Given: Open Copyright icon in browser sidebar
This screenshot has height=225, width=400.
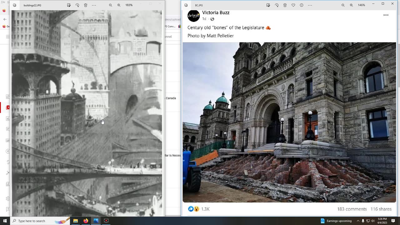Looking at the screenshot, I should tap(8, 151).
